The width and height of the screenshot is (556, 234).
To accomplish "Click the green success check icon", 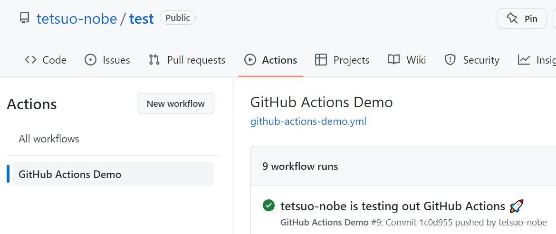I will (268, 206).
